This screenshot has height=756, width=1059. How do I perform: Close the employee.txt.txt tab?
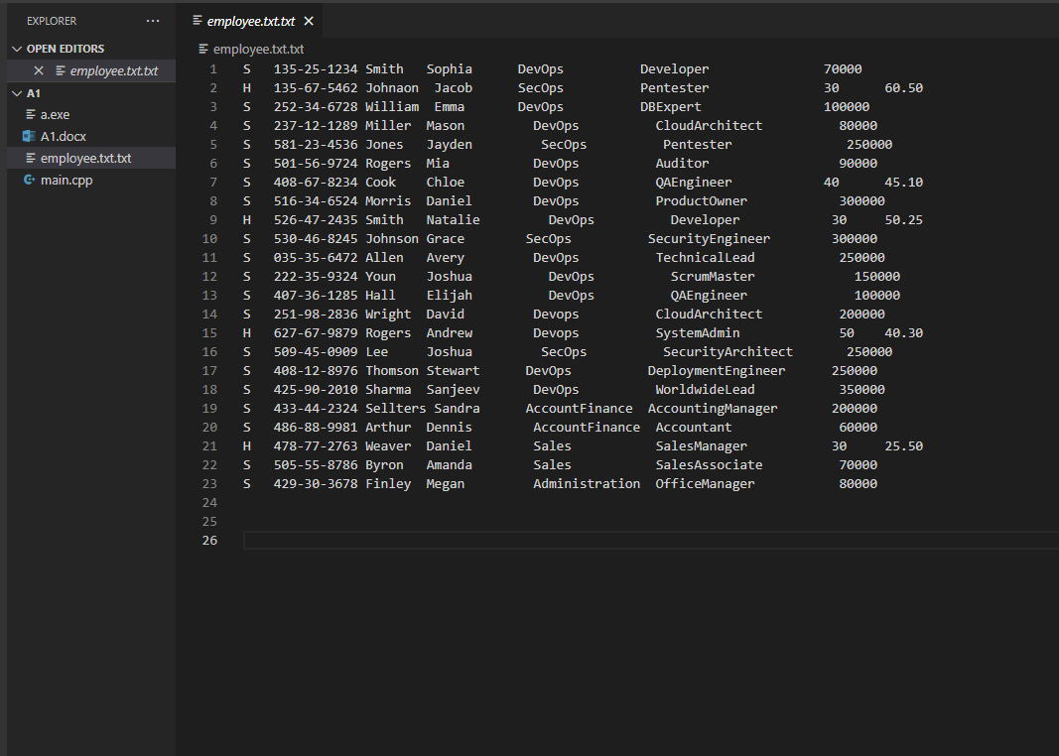[307, 18]
